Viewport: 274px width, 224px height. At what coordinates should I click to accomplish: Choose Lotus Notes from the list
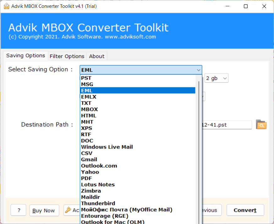138,185
